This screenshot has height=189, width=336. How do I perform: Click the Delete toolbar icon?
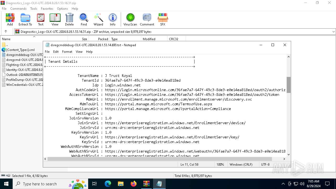pyautogui.click(x=69, y=20)
